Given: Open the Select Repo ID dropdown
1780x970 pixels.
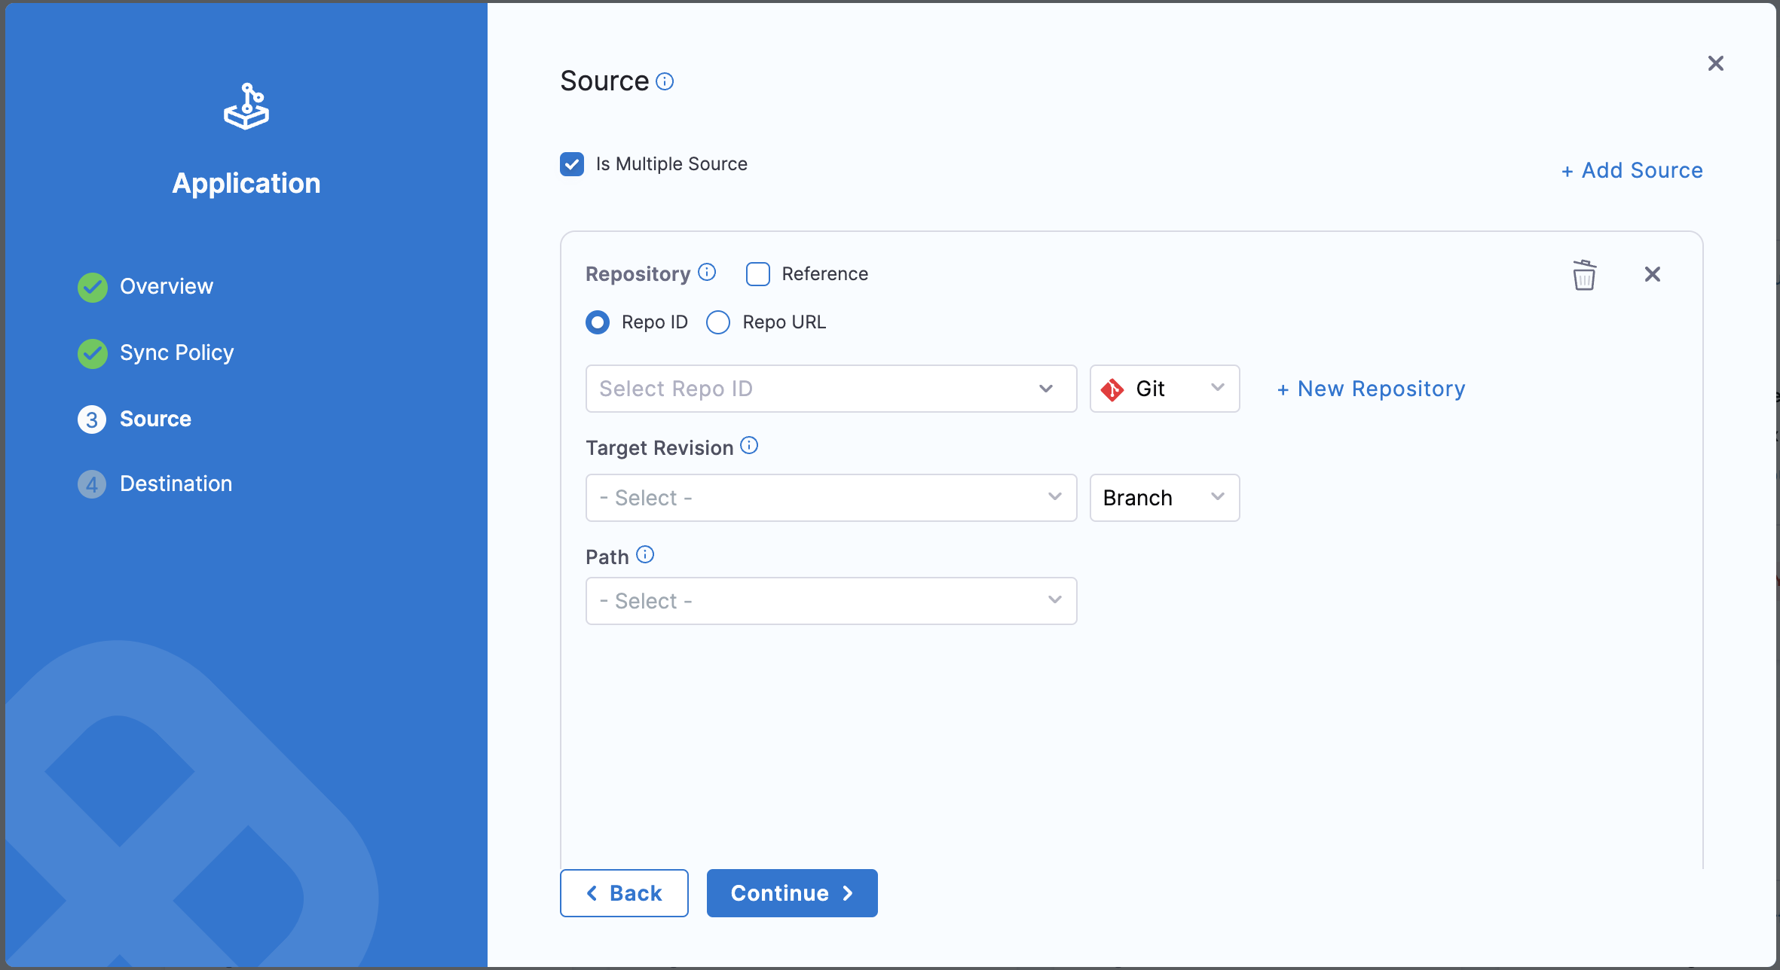Looking at the screenshot, I should point(831,389).
